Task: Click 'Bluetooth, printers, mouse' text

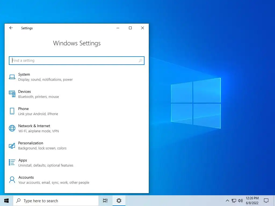Action: pos(39,97)
